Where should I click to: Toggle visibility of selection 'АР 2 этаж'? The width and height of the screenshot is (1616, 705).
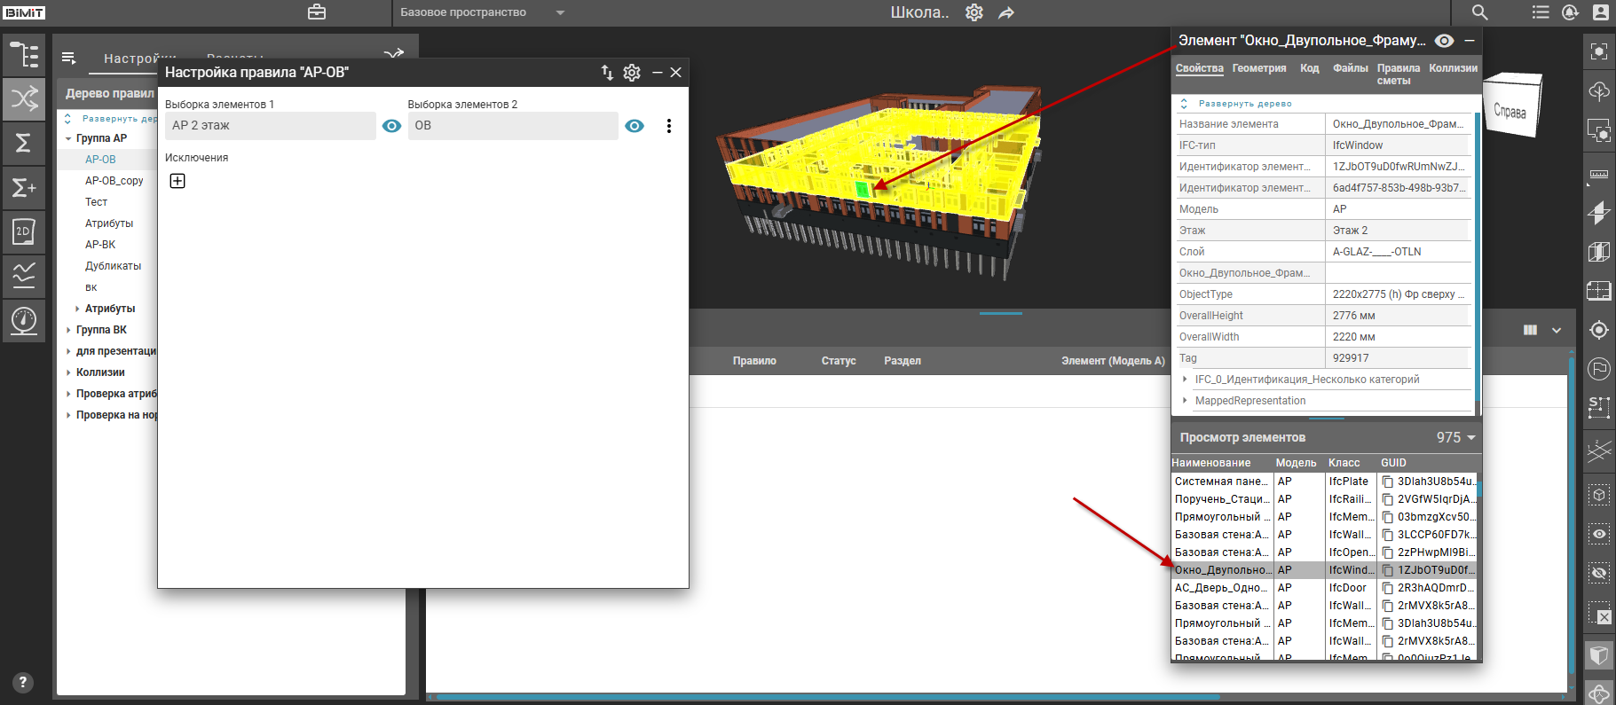pos(391,126)
